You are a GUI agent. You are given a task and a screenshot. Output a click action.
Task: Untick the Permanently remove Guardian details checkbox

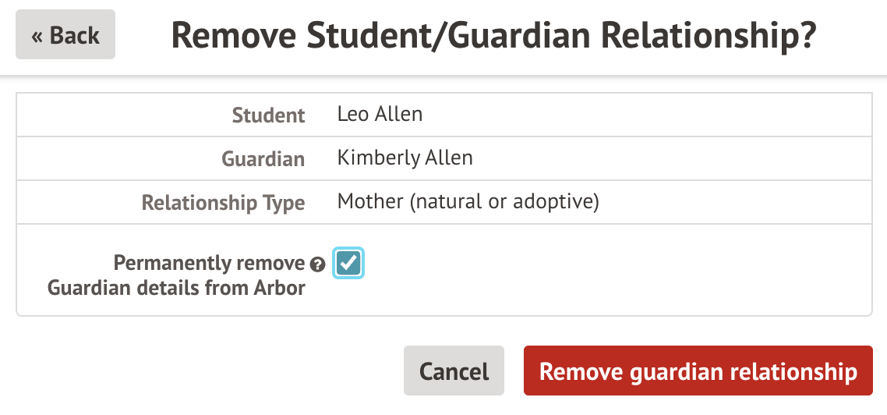(348, 263)
